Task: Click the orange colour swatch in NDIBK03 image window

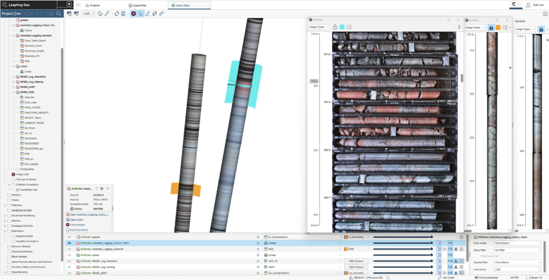Action: [498, 27]
